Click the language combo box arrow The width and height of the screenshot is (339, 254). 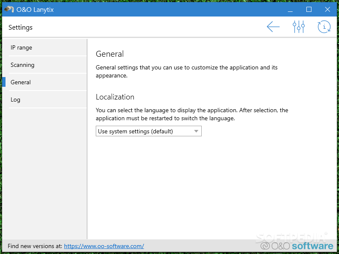[x=196, y=131]
